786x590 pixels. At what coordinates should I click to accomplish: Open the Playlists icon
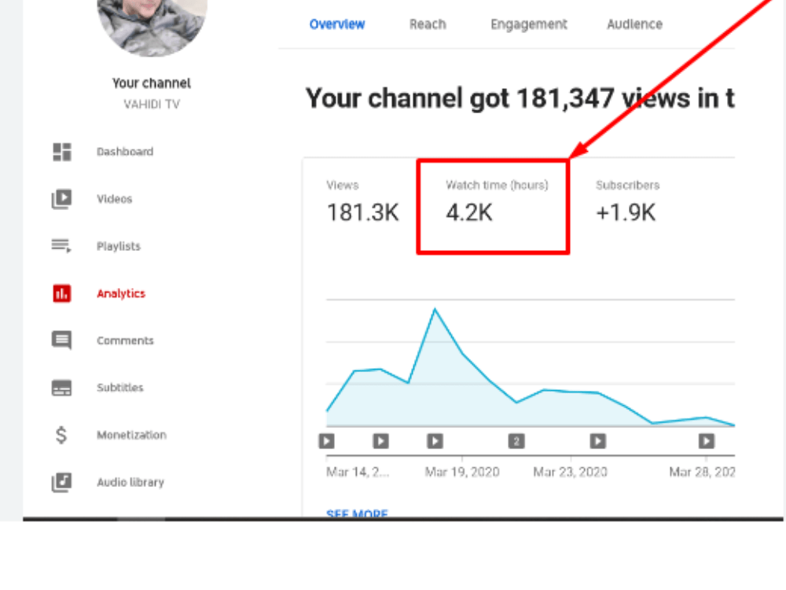coord(61,246)
